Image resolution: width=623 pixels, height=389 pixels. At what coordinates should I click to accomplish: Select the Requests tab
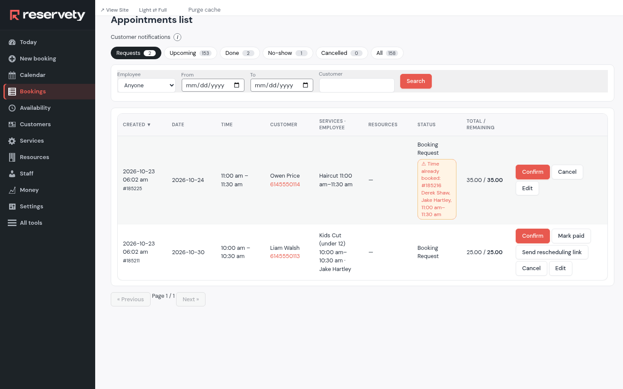(136, 53)
